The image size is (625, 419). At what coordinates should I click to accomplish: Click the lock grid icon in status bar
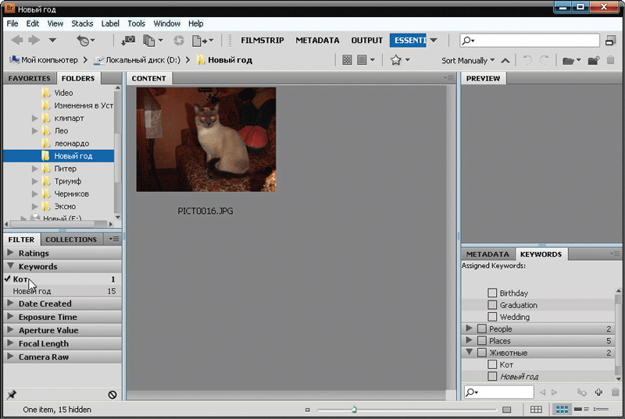tap(536, 409)
